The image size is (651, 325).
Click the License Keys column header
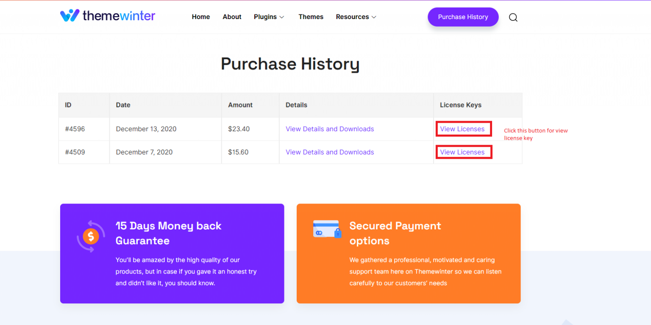coord(460,105)
